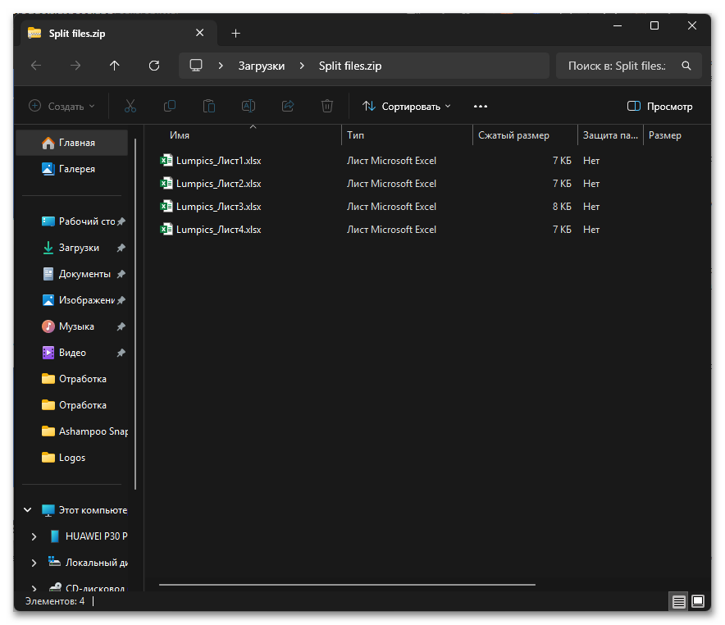Refresh the current folder view

click(x=154, y=66)
